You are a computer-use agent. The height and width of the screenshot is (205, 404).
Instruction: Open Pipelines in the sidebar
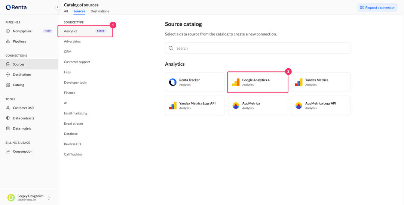tap(29, 41)
